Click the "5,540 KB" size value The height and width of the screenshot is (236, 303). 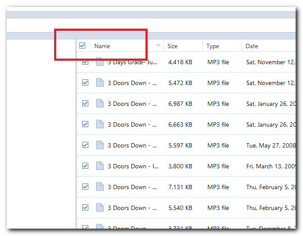[180, 208]
